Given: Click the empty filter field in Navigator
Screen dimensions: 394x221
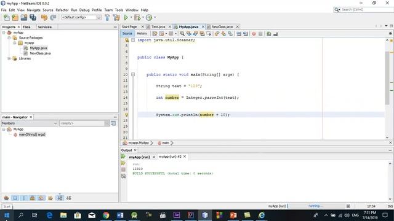Looking at the screenshot, I should click(x=82, y=123).
